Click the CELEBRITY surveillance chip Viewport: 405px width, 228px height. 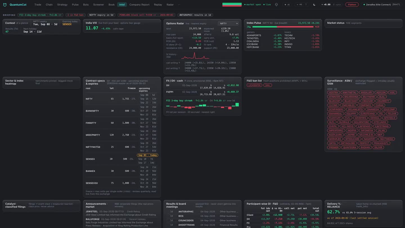(383, 101)
